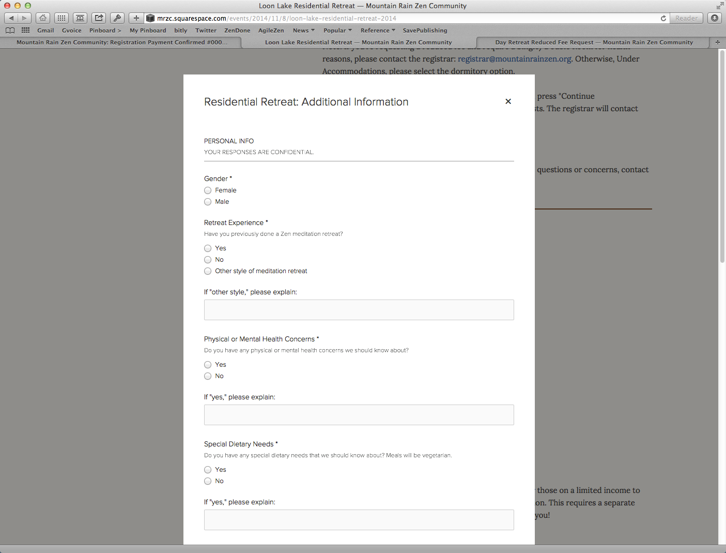Image resolution: width=726 pixels, height=553 pixels.
Task: Select the Loon Lake Residential Retreat tab
Action: 359,42
